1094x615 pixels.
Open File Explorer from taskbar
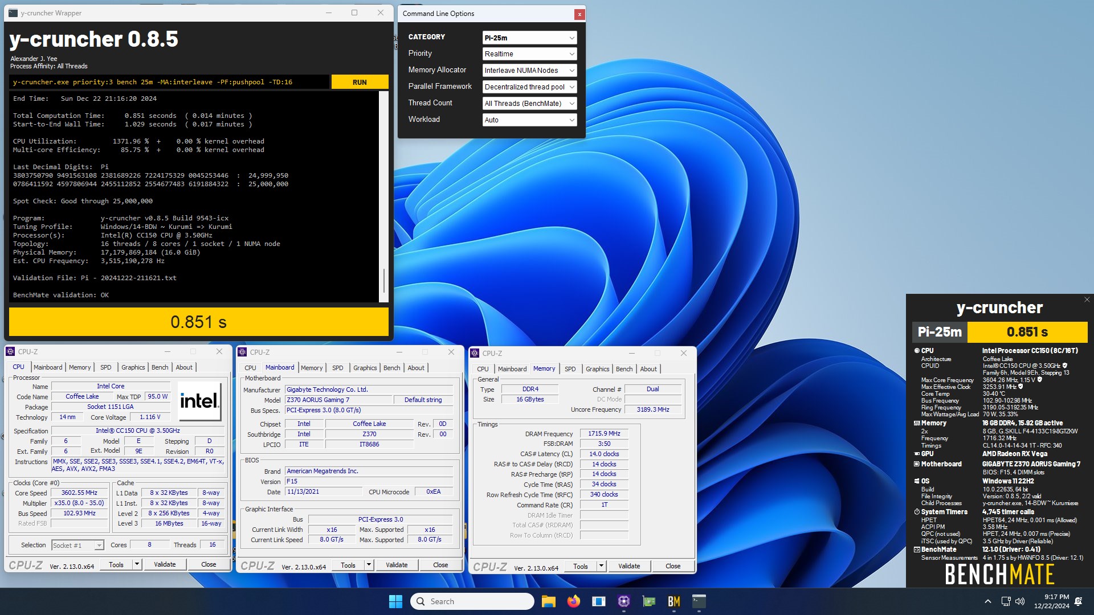pos(548,601)
